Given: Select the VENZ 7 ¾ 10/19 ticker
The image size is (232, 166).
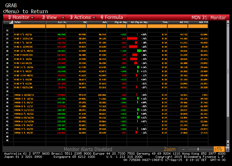Looking at the screenshot, I should [23, 43].
